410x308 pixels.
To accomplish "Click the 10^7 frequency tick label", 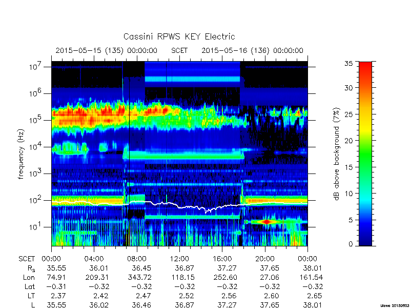I will pyautogui.click(x=36, y=66).
